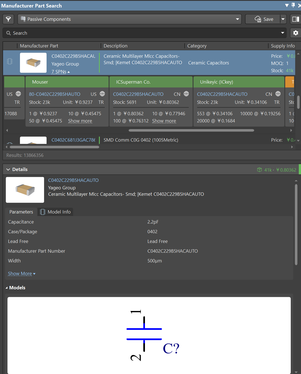
Task: Pin the Manufacturer Part Search panel
Action: (293, 5)
